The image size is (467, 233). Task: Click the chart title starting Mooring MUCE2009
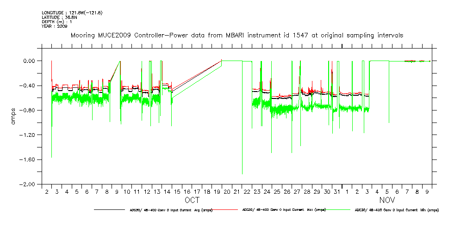coord(237,35)
